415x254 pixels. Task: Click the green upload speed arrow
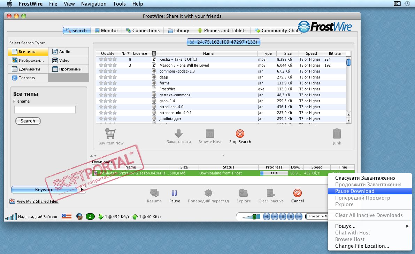point(135,217)
